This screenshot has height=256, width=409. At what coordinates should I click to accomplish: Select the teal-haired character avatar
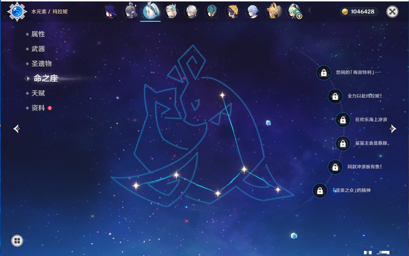point(212,12)
